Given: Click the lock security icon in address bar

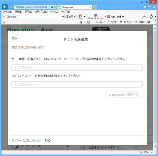Looking at the screenshot, I should pos(52,7).
